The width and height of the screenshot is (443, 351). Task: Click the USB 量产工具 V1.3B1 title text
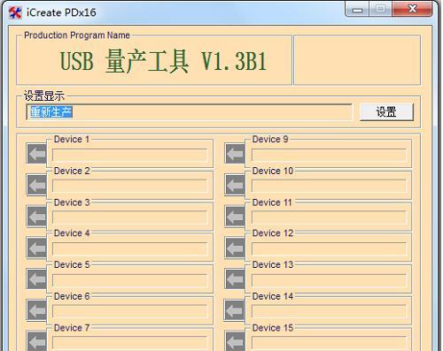[163, 61]
